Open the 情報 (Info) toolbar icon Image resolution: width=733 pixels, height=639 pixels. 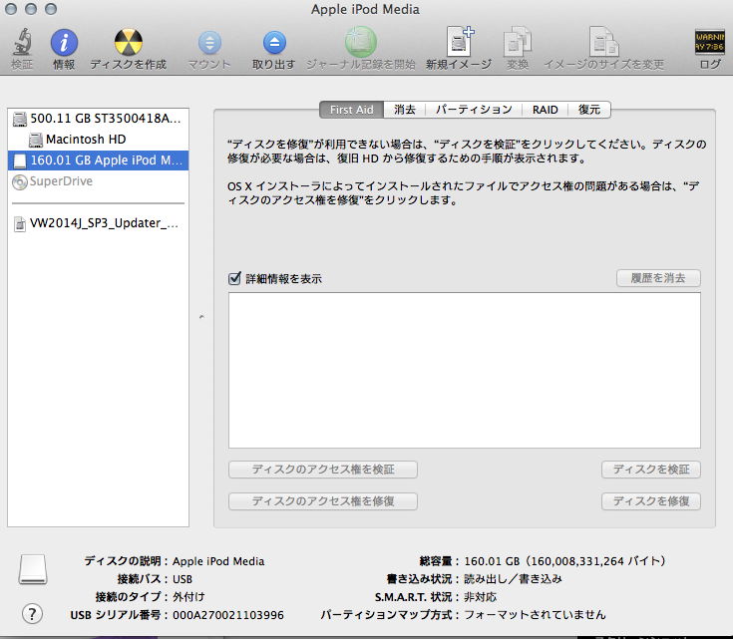[64, 44]
